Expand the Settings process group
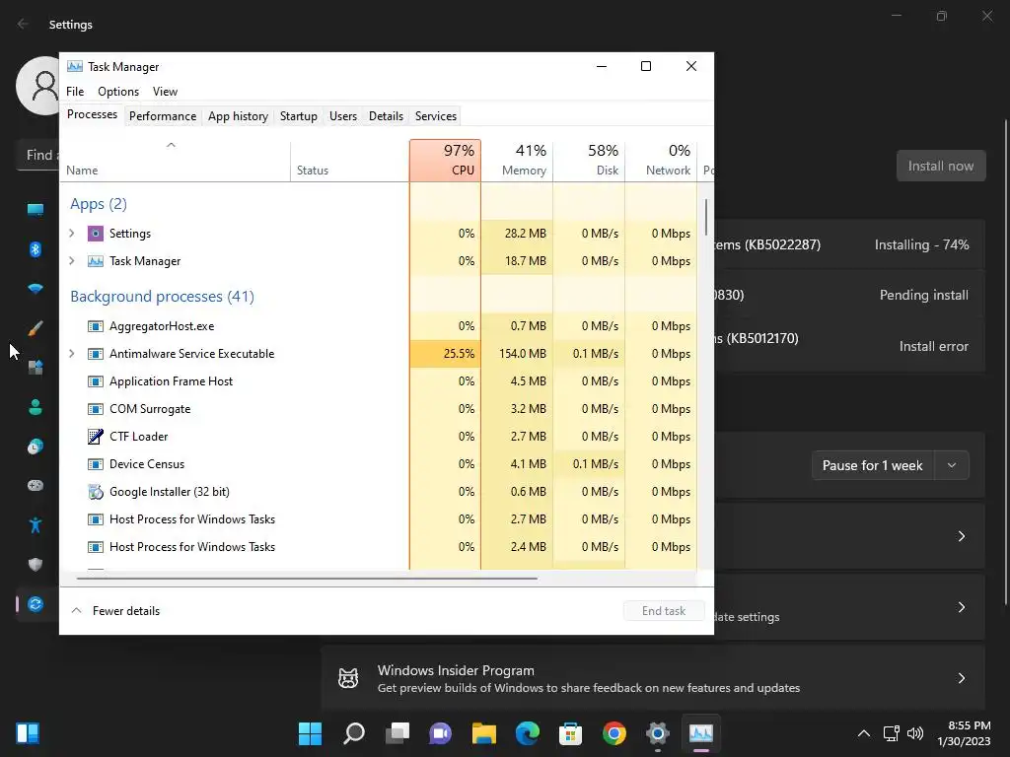Screen dimensions: 1010x757 coord(71,233)
